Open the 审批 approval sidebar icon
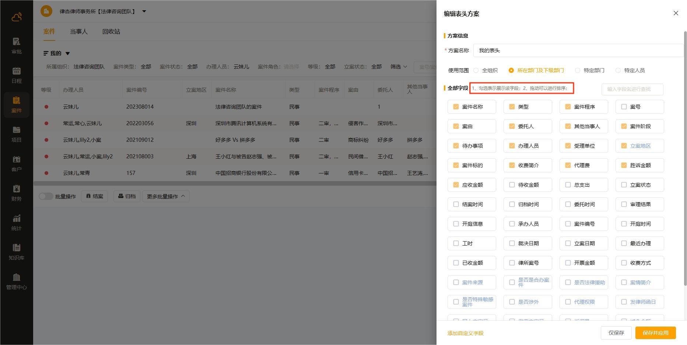The height and width of the screenshot is (345, 687). coord(17,46)
